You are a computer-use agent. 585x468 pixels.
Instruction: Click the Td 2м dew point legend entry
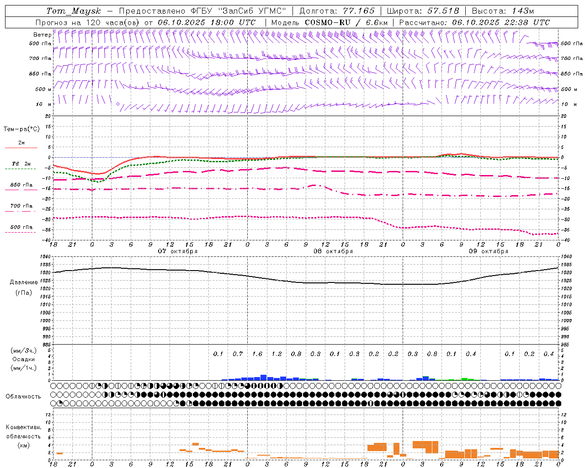(21, 164)
